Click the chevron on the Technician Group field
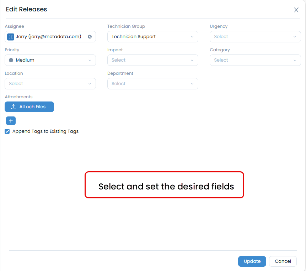The image size is (306, 271). (x=192, y=37)
